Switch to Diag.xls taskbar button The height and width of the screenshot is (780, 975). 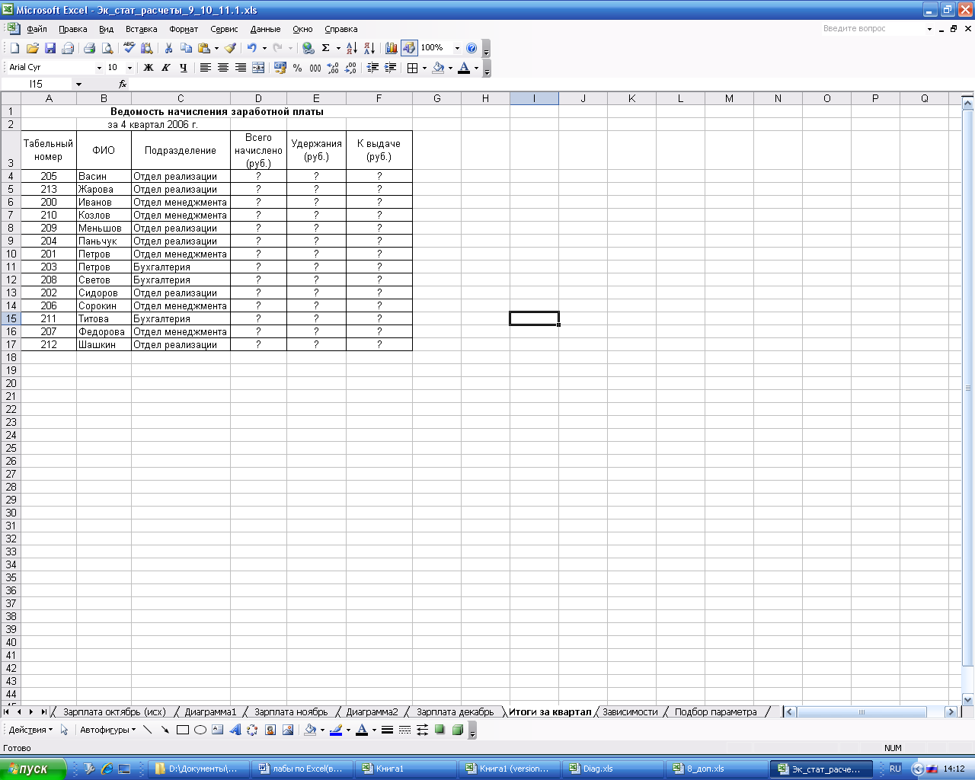pyautogui.click(x=612, y=769)
